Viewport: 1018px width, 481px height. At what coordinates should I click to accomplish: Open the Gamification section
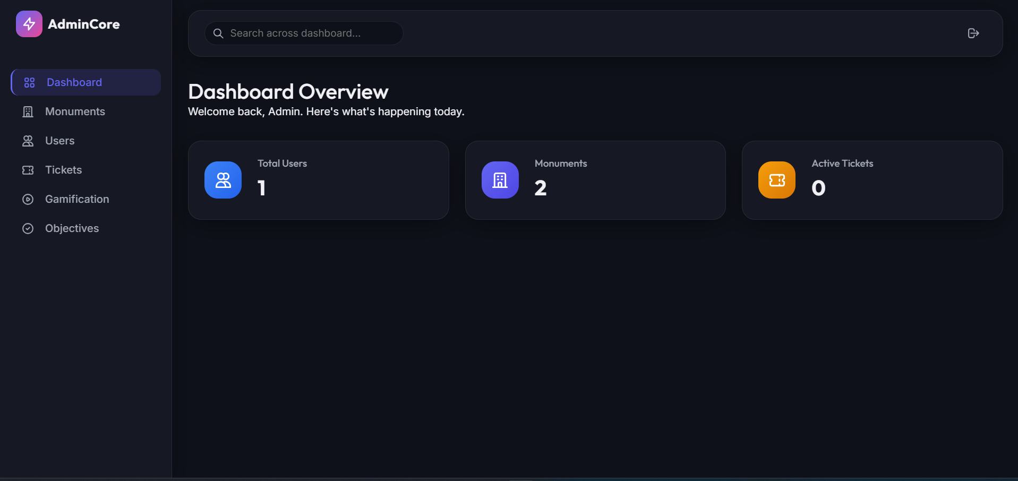coord(86,199)
